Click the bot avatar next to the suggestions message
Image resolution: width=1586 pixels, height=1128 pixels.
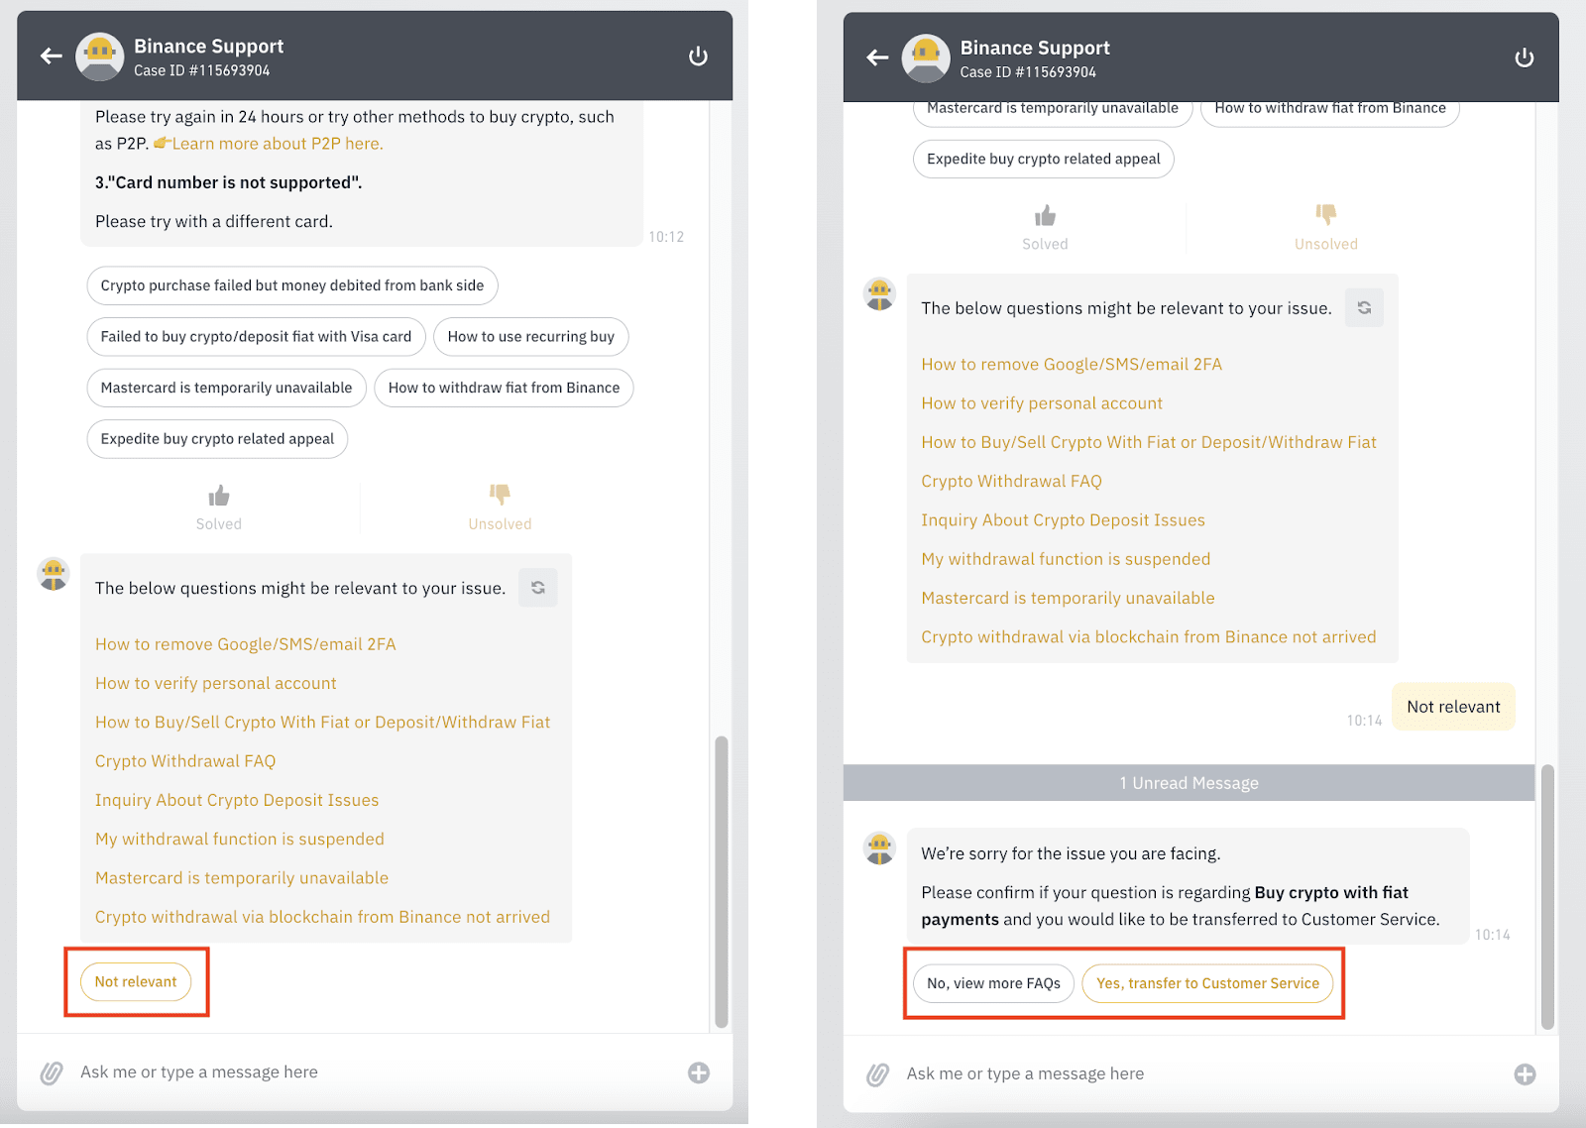(53, 574)
